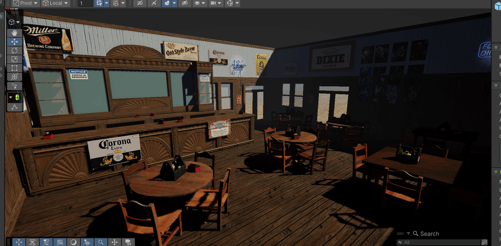
Task: Open the Local handle rotation dropdown
Action: point(56,3)
